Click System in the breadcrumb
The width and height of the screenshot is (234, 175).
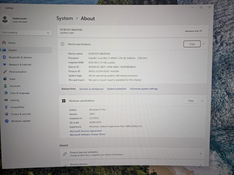[65, 18]
